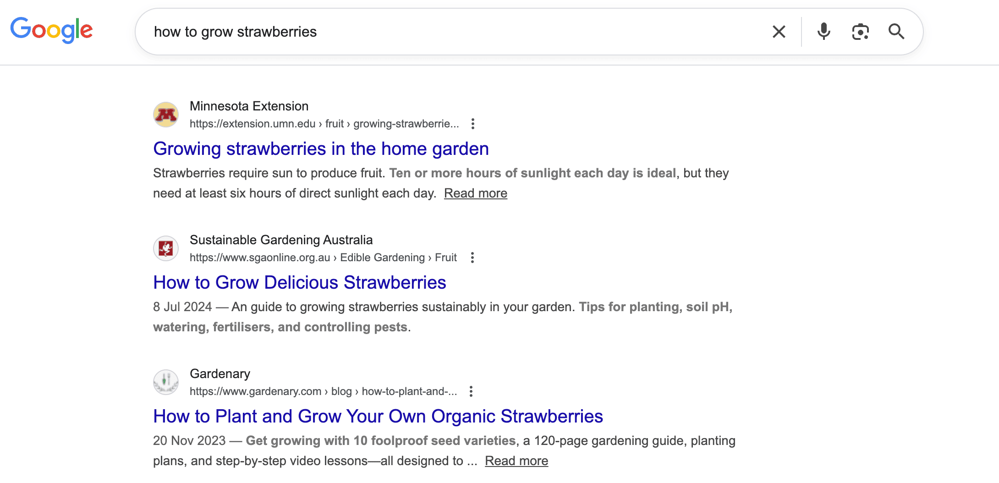
Task: Click the Gardenary site favicon
Action: tap(166, 382)
